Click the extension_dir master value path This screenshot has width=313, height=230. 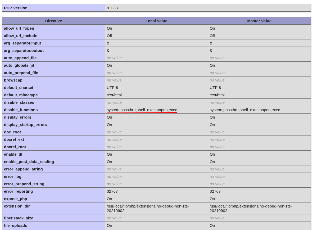251,208
